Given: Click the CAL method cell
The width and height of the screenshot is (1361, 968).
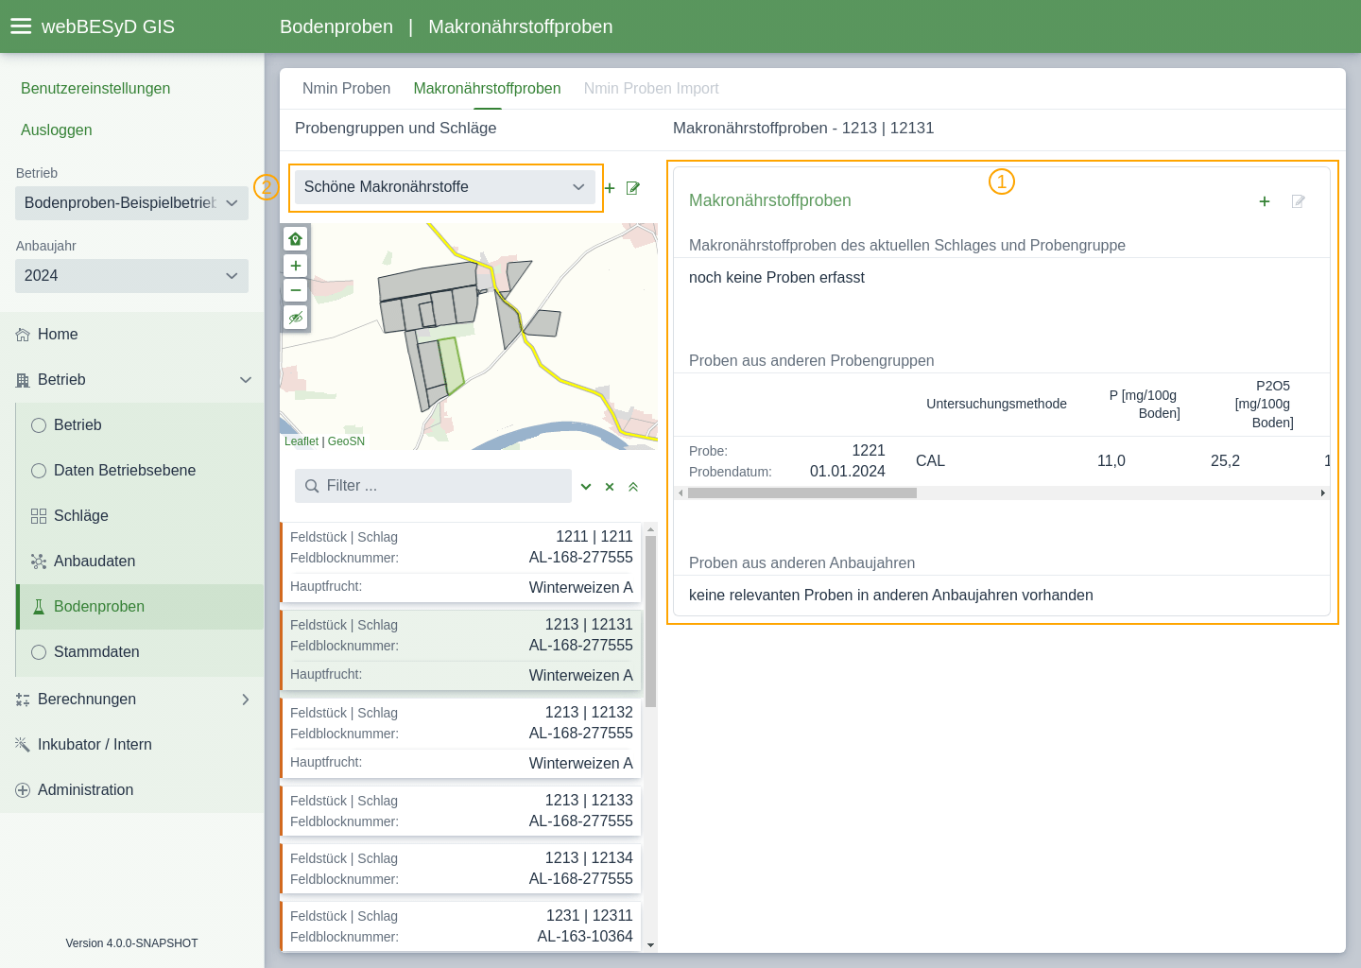Looking at the screenshot, I should pyautogui.click(x=930, y=461).
